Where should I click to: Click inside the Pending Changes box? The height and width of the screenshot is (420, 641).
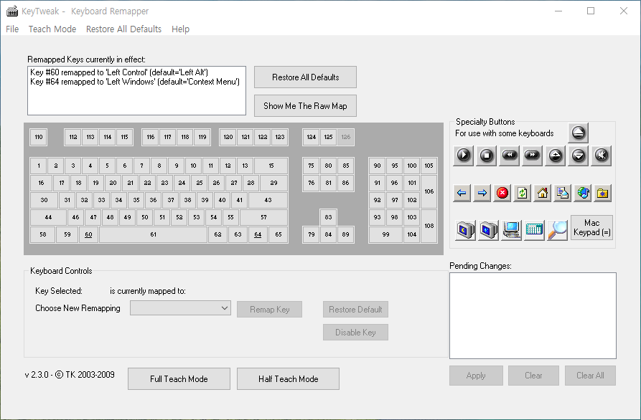tap(533, 315)
